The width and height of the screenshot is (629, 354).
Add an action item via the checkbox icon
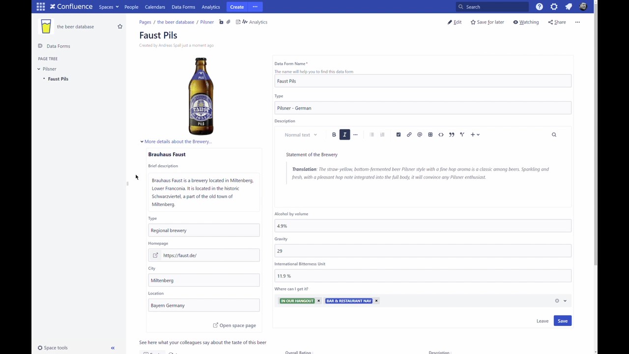tap(398, 134)
